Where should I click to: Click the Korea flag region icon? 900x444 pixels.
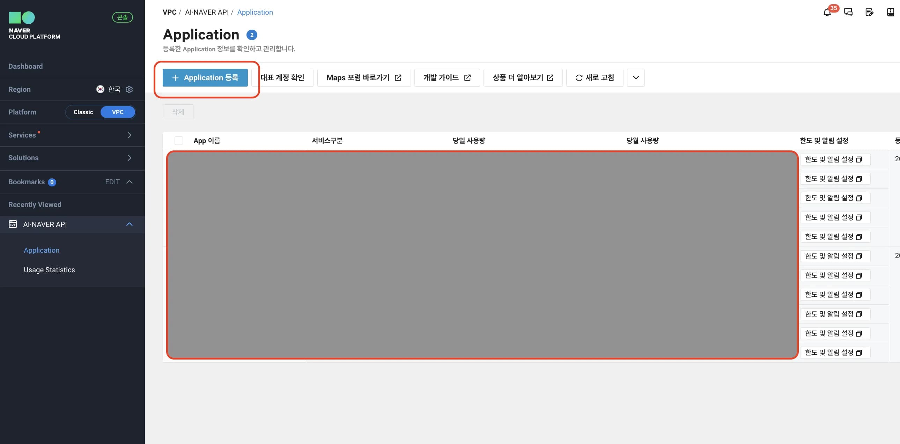coord(100,89)
